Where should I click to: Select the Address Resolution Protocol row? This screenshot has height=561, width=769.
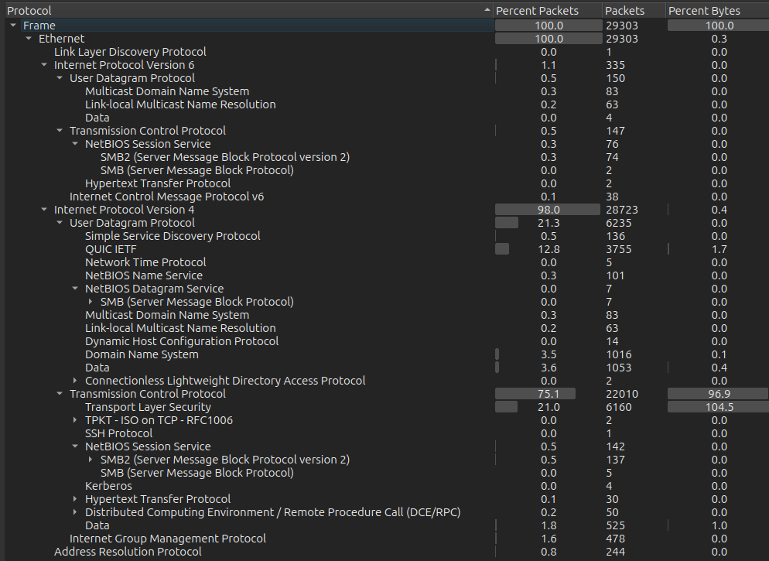coord(128,552)
